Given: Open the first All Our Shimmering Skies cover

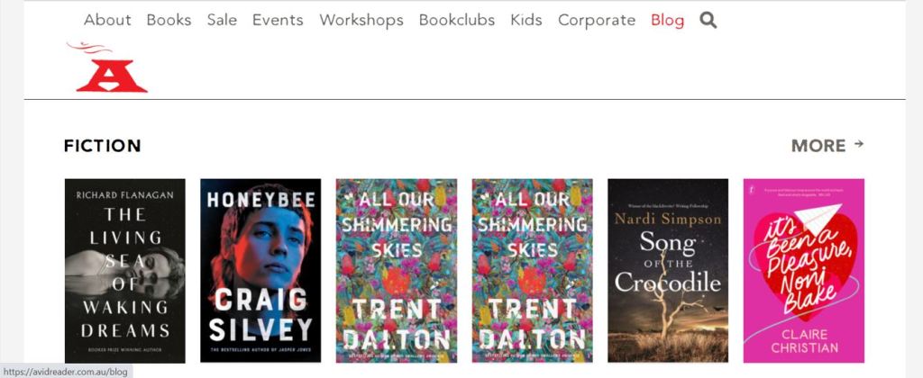Looking at the screenshot, I should tap(397, 270).
